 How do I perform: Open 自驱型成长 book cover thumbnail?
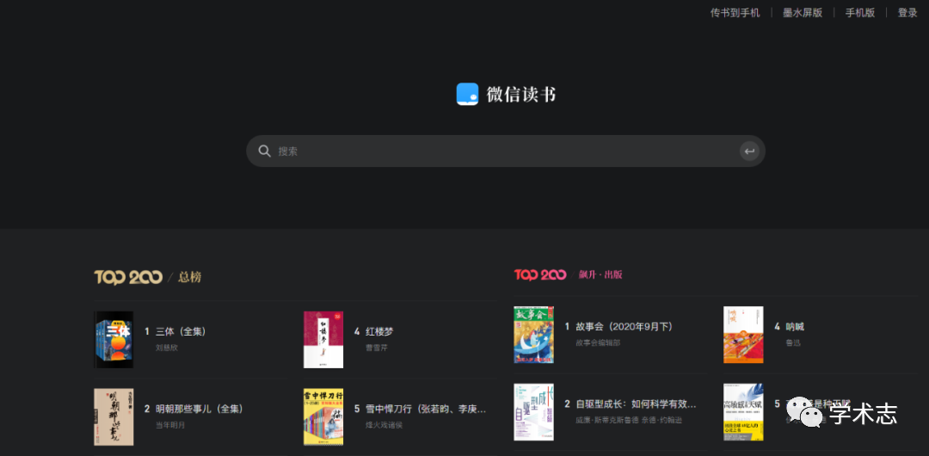coord(534,412)
